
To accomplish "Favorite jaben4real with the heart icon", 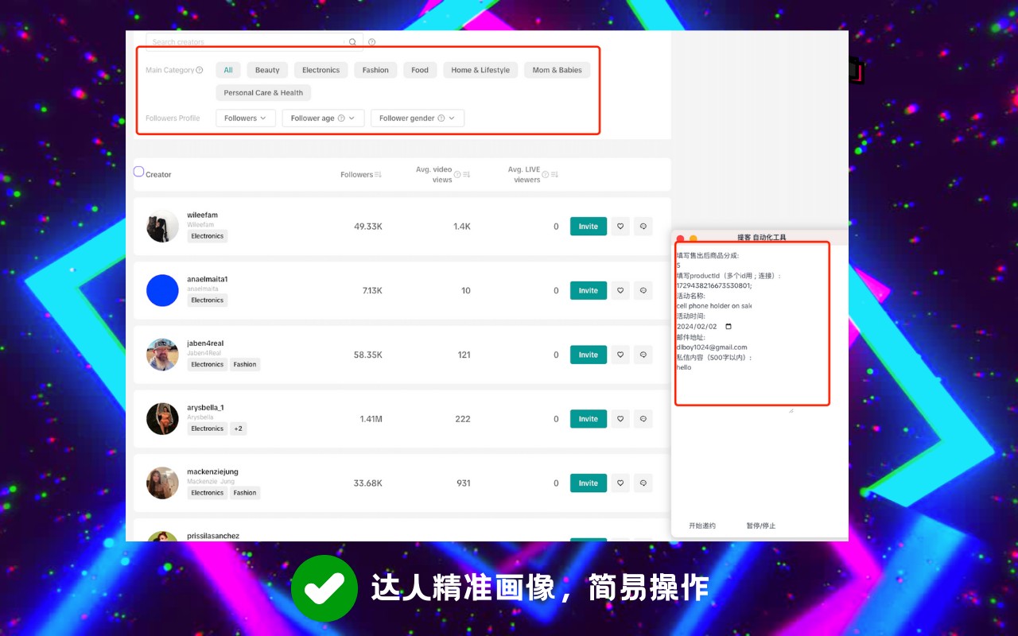I will (x=620, y=355).
